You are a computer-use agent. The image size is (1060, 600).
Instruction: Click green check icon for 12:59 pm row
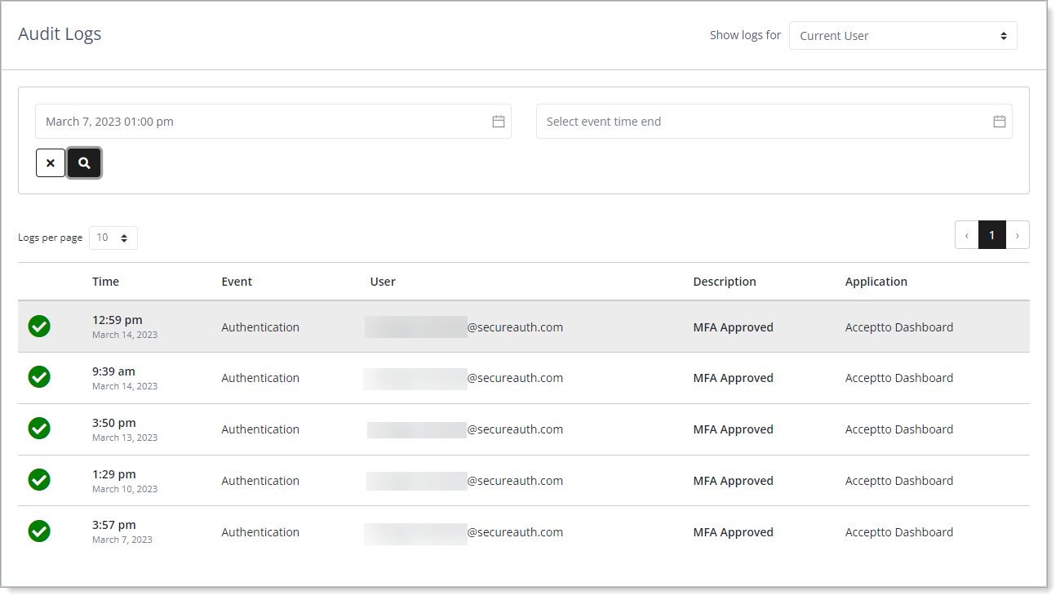coord(39,327)
